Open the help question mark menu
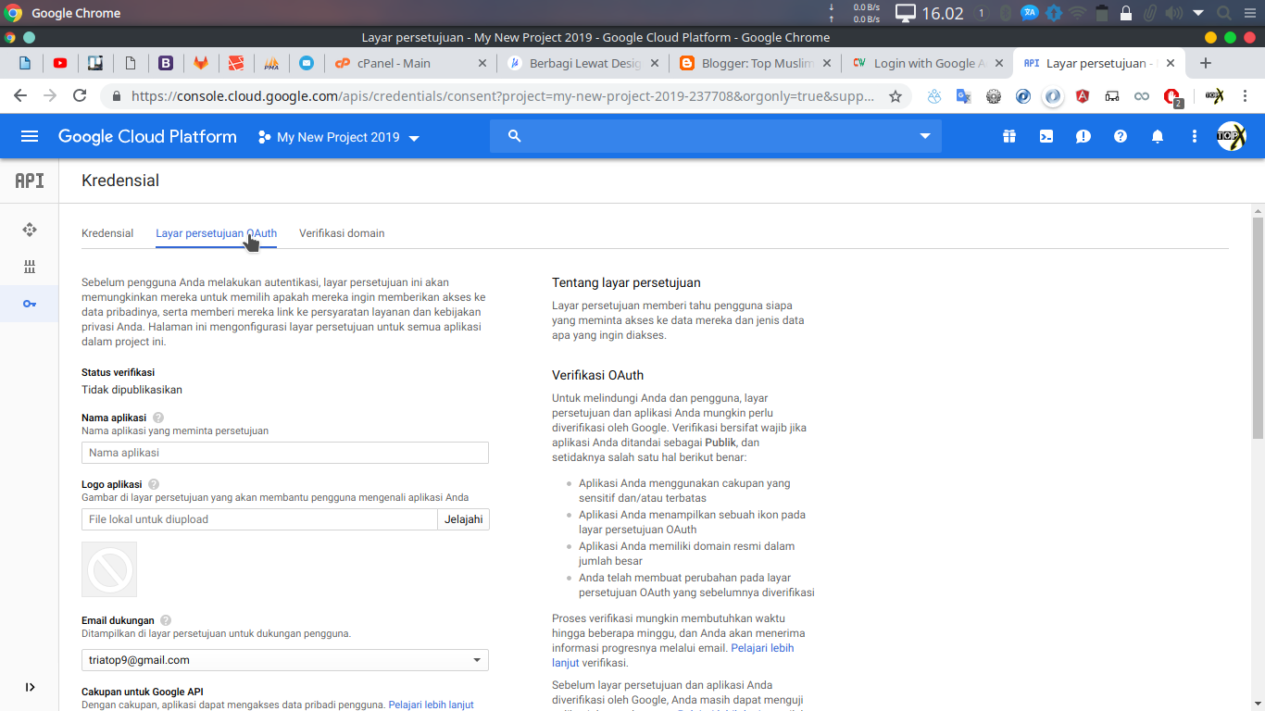Viewport: 1265px width, 711px height. 1120,136
